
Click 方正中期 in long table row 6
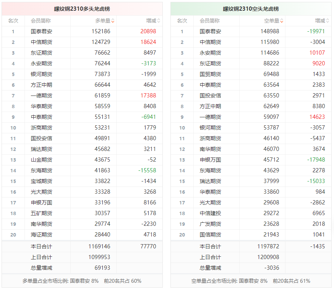41,85
